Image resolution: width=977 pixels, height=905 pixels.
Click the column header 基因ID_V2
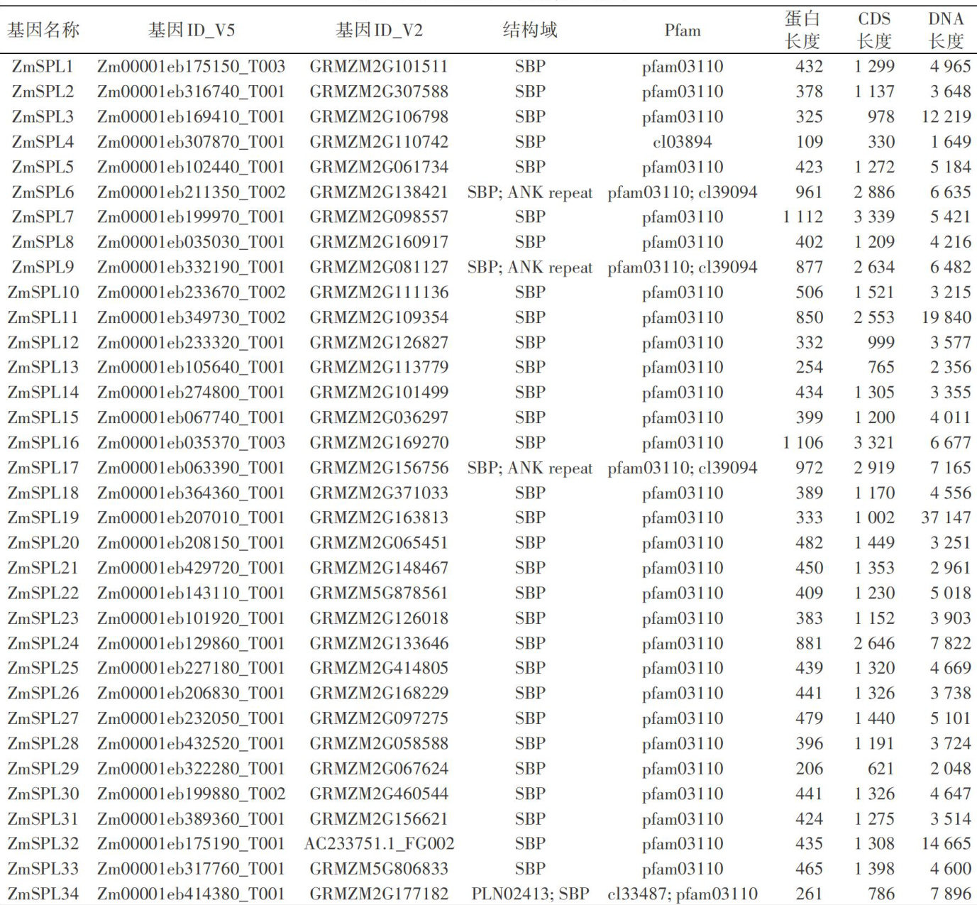coord(379,30)
